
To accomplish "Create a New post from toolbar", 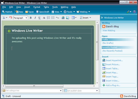I will 19,12.
